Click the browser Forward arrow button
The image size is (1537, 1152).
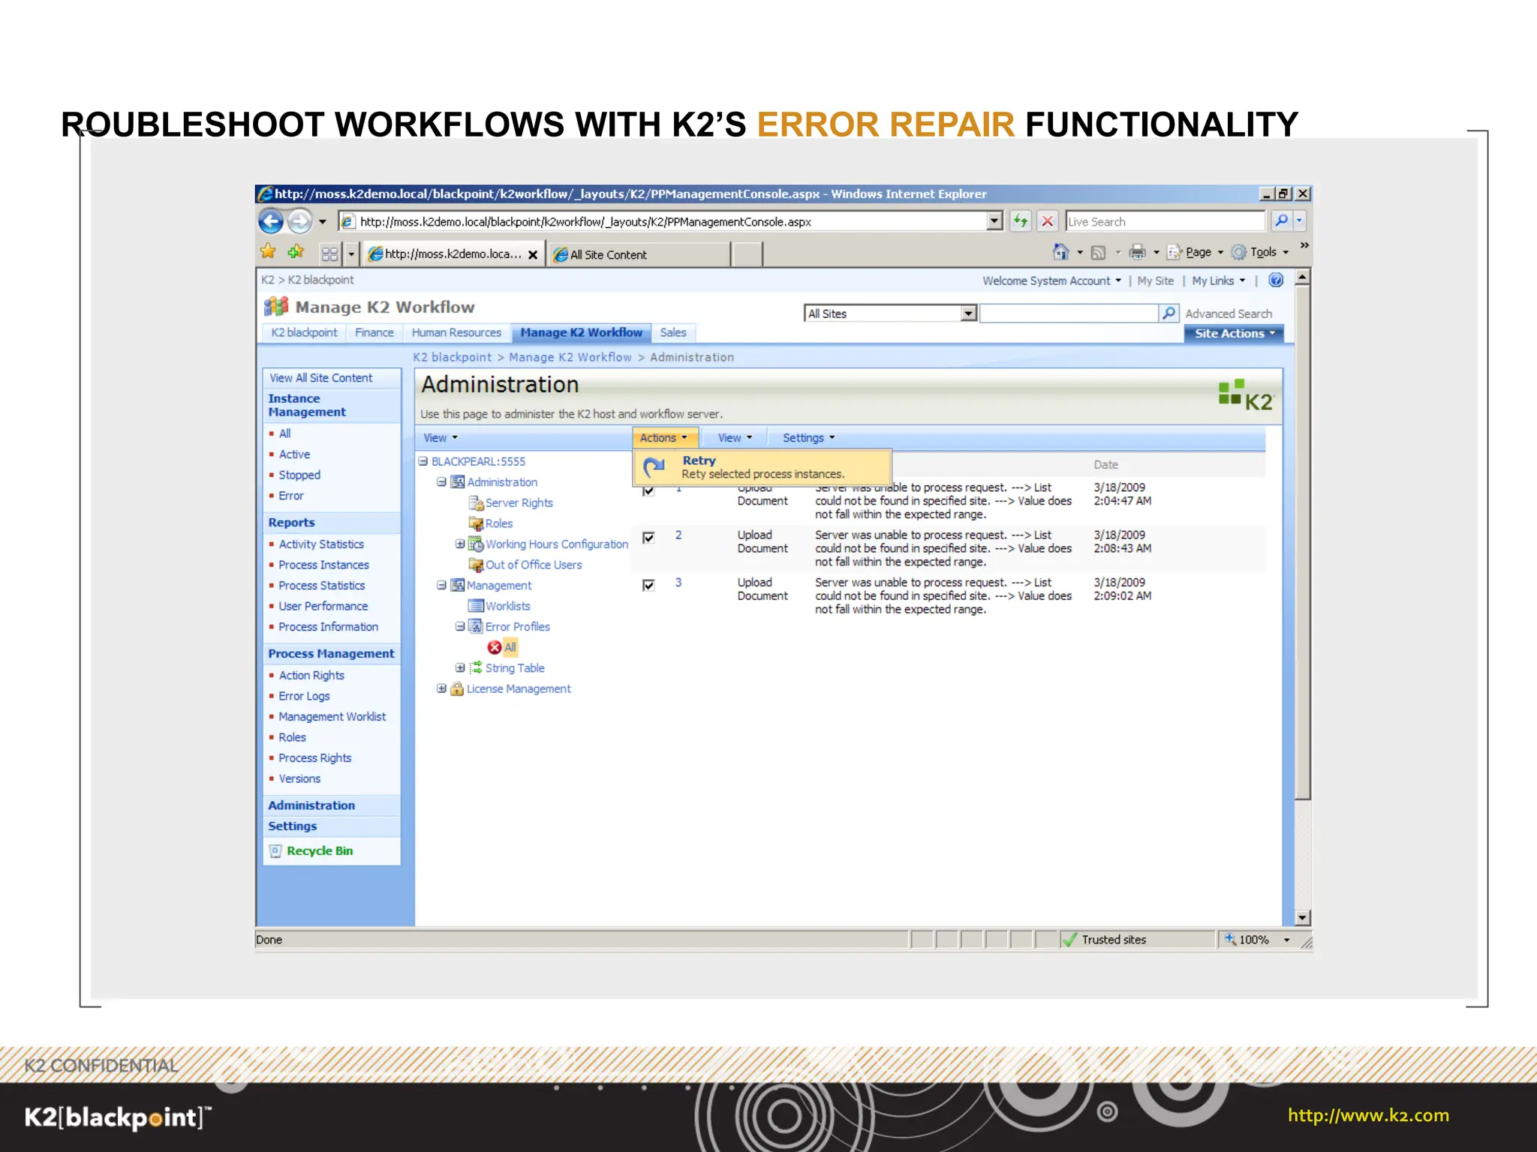pyautogui.click(x=299, y=221)
